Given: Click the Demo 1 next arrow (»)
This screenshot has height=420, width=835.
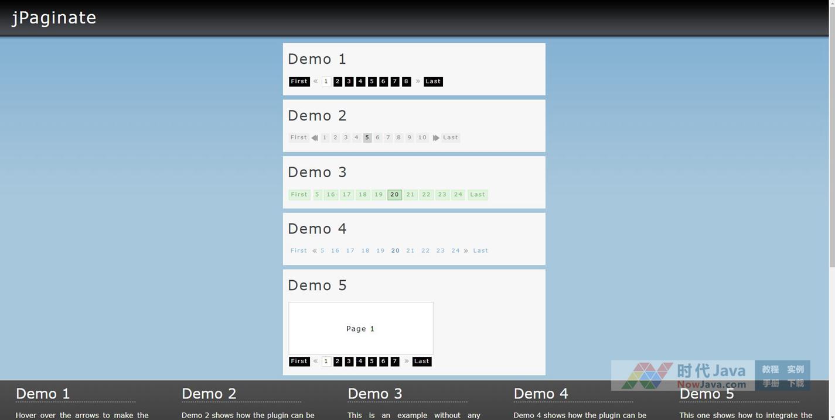Looking at the screenshot, I should pos(418,81).
